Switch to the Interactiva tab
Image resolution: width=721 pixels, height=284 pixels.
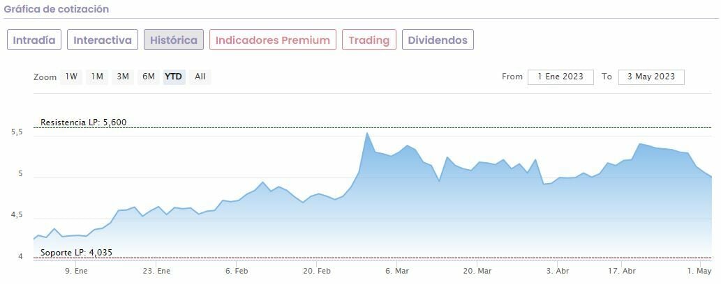[103, 40]
